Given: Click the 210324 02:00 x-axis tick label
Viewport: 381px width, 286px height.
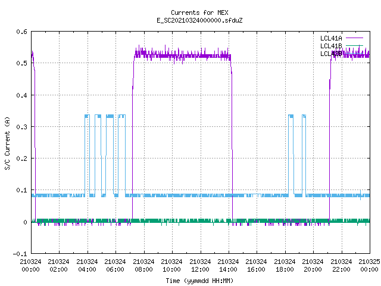Looking at the screenshot, I should 58,266.
